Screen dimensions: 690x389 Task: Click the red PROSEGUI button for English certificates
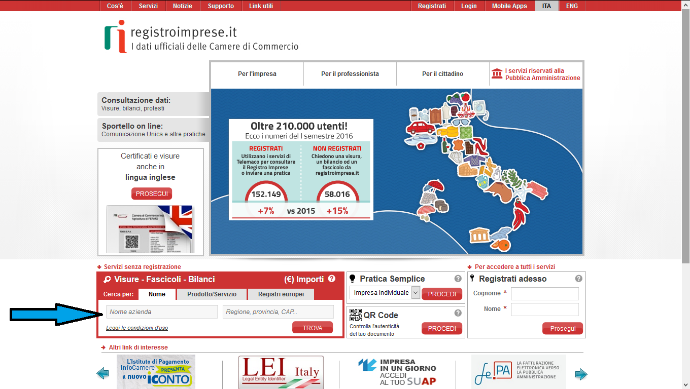coord(152,194)
